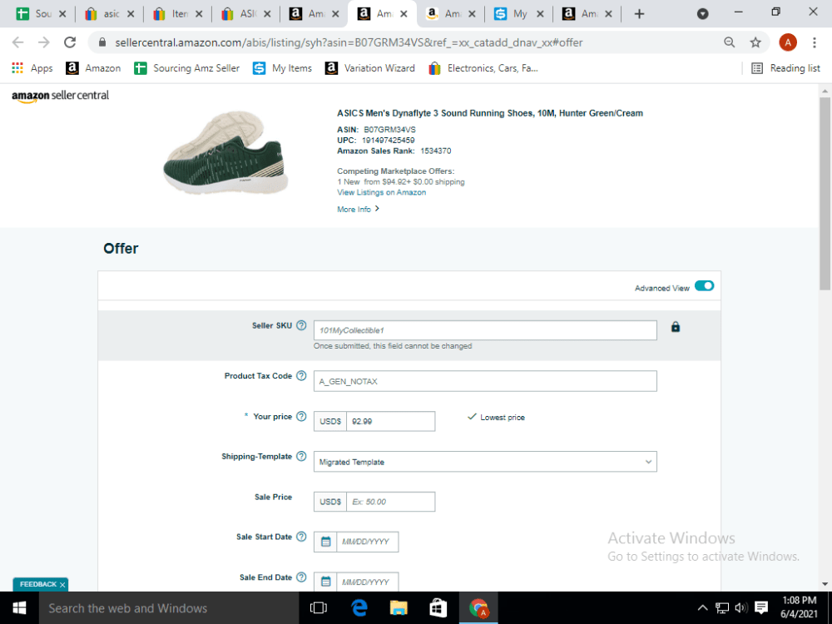832x624 pixels.
Task: Click the 'Lowest price' indicator text
Action: click(503, 418)
